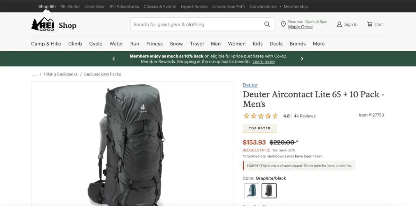416x206 pixels.
Task: Show previous promo banner message
Action: (x=114, y=59)
